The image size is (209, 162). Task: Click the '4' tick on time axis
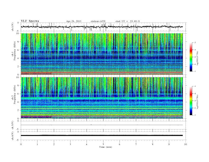tap(87, 144)
